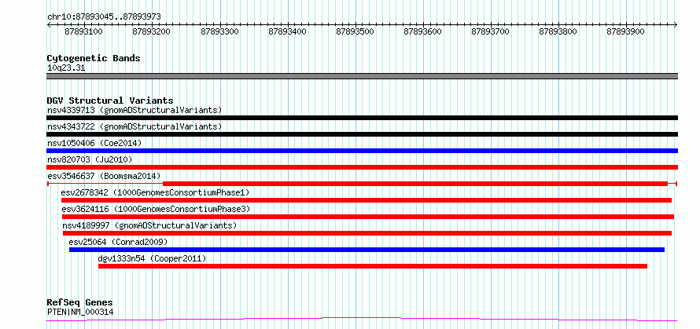
Task: Click blue bar below nsv1050406 label
Action: pos(362,151)
